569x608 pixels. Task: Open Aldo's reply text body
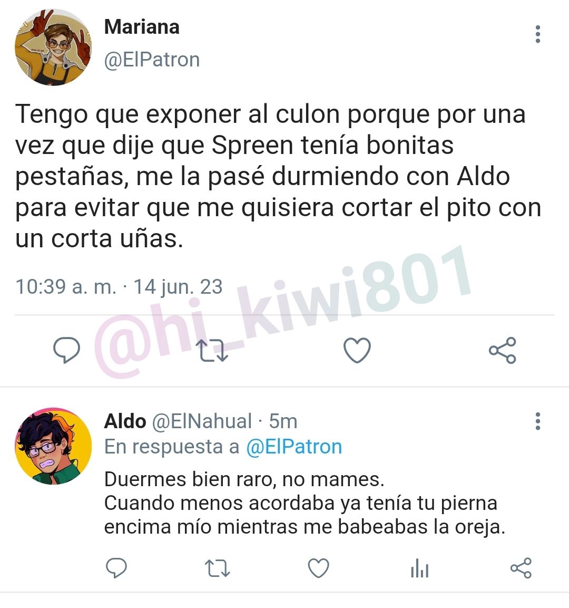tap(305, 503)
